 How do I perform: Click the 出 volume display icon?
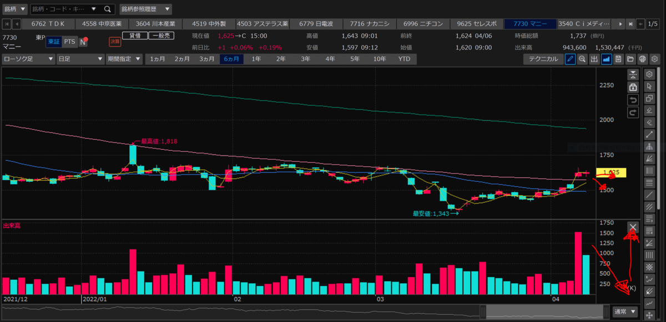[594, 59]
